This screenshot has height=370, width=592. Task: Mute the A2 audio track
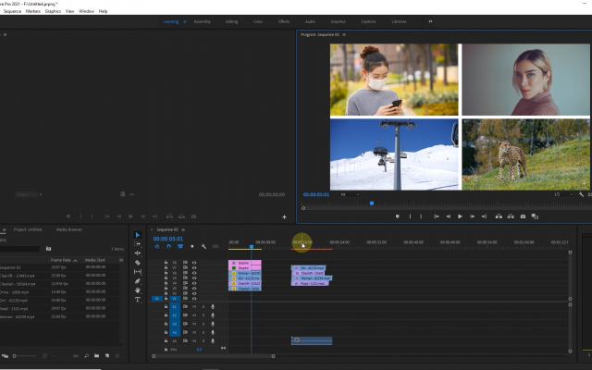point(194,315)
